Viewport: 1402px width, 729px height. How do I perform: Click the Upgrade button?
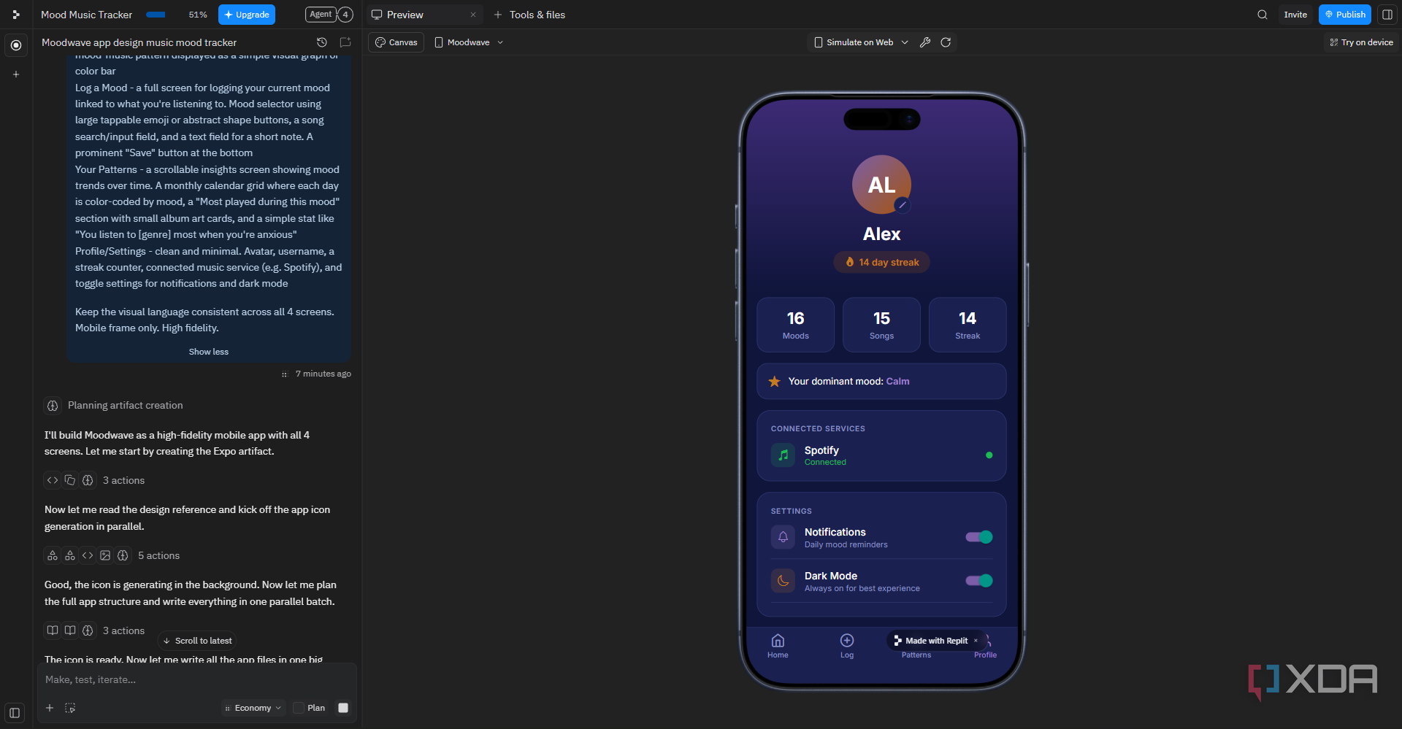247,15
